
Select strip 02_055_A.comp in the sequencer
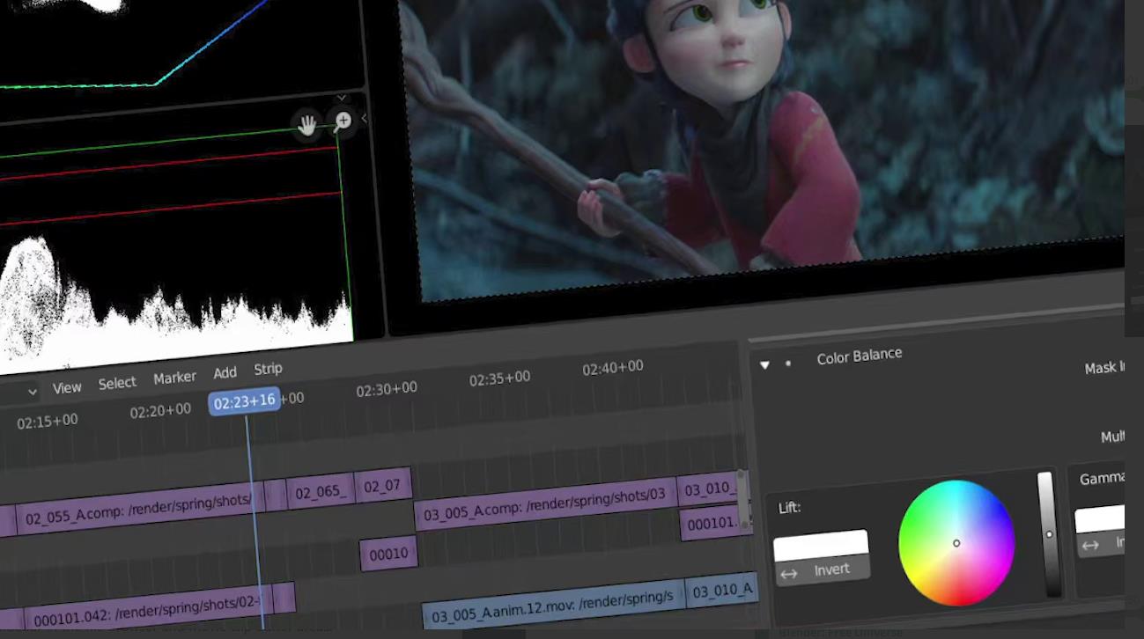(x=139, y=510)
